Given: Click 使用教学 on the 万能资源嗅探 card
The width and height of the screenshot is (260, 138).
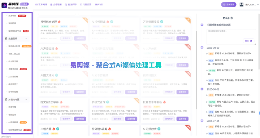Looking at the screenshot, I should [x=169, y=39].
